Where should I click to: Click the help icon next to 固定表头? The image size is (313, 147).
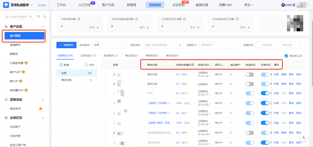[x=301, y=56]
